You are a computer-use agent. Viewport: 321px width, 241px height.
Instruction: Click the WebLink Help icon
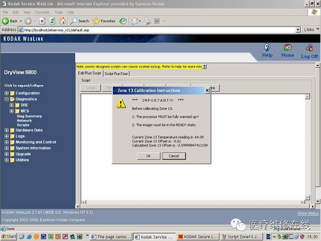point(267,51)
